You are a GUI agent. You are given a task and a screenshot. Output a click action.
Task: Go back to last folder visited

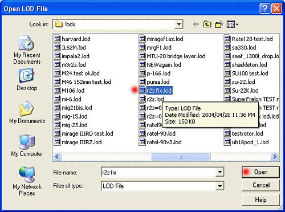[196, 25]
